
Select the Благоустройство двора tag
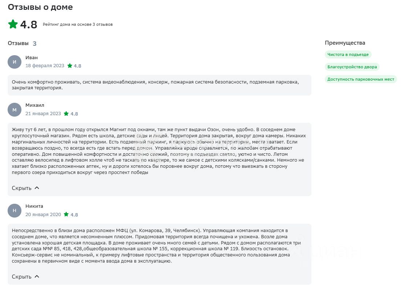[x=352, y=67]
